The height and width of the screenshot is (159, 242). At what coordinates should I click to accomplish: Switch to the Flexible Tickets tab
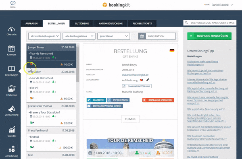pos(142,24)
